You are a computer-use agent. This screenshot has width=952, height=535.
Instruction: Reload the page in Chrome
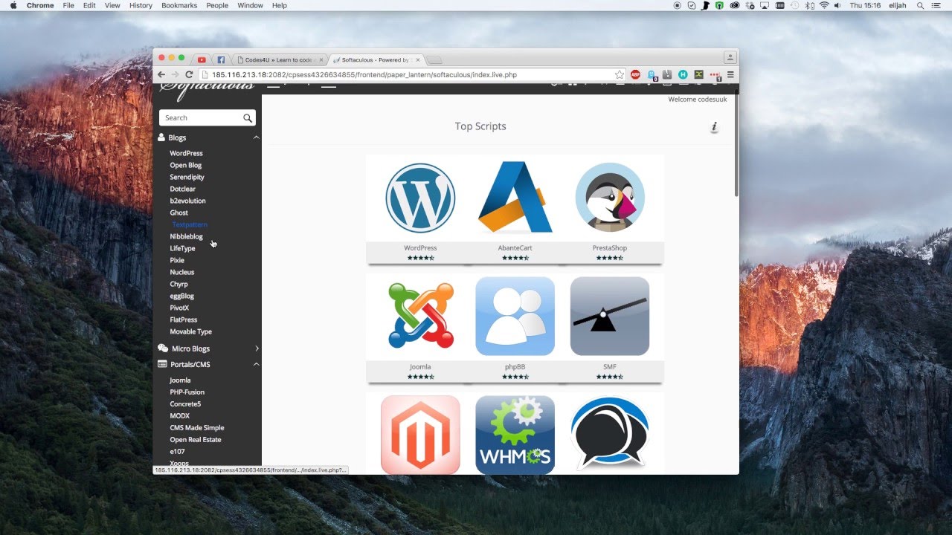coord(189,75)
